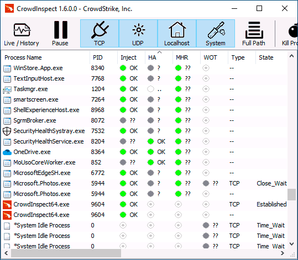The image size is (298, 260).
Task: Click vertical scrollbar up arrow
Action: coord(291,56)
